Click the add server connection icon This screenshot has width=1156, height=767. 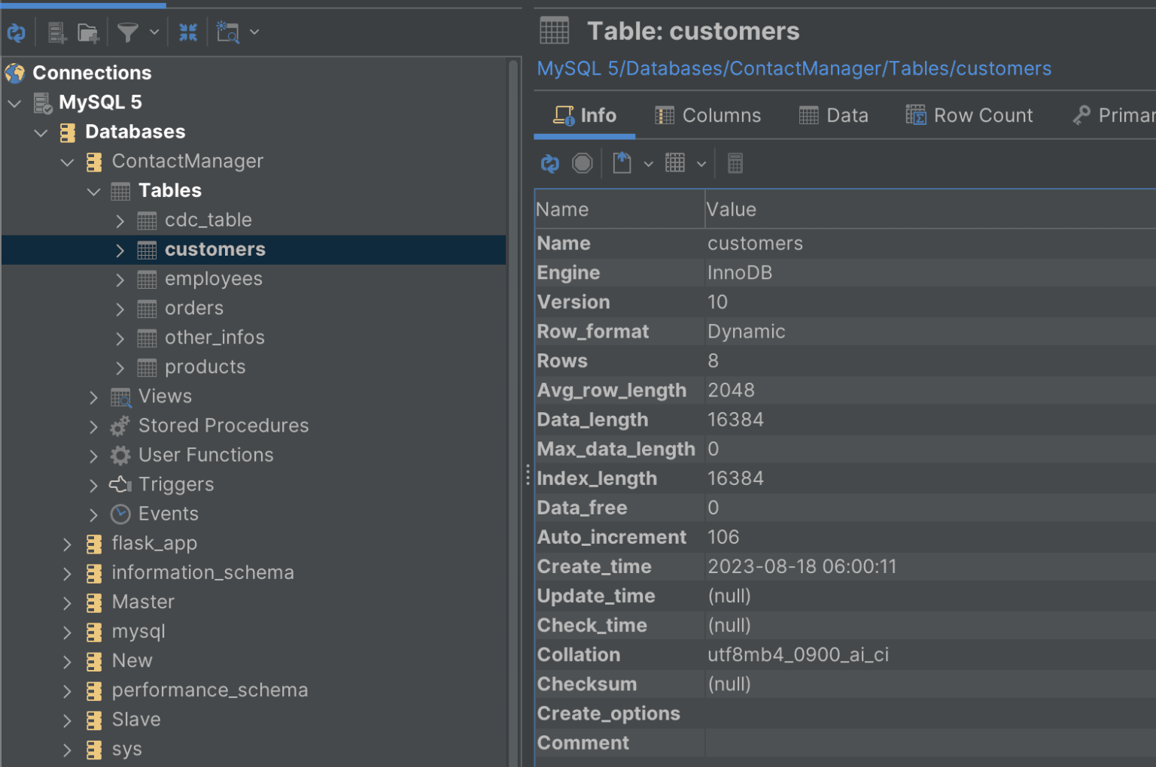[x=57, y=32]
